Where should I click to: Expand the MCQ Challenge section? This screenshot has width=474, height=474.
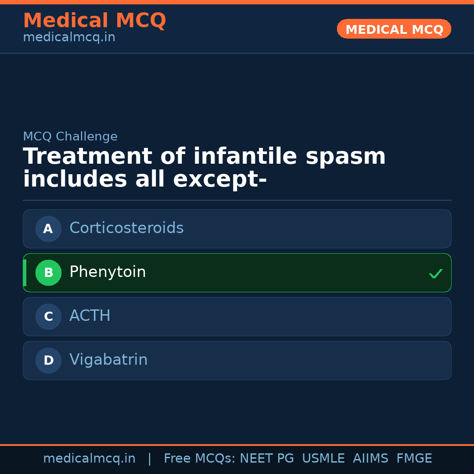(70, 136)
